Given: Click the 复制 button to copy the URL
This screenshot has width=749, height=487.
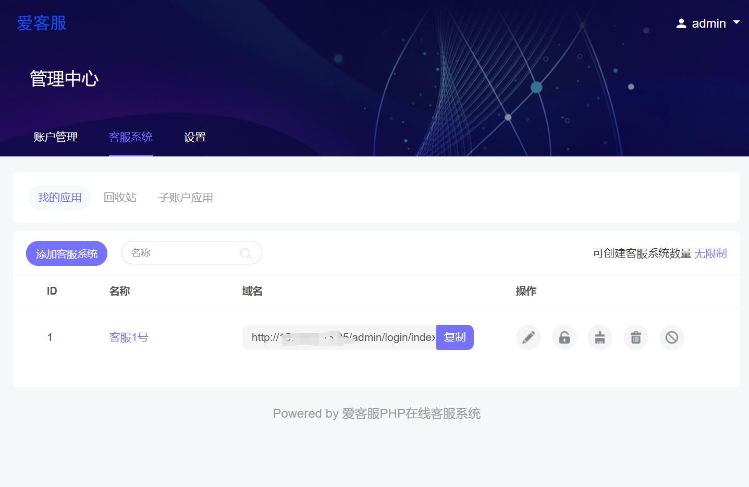Looking at the screenshot, I should point(454,337).
